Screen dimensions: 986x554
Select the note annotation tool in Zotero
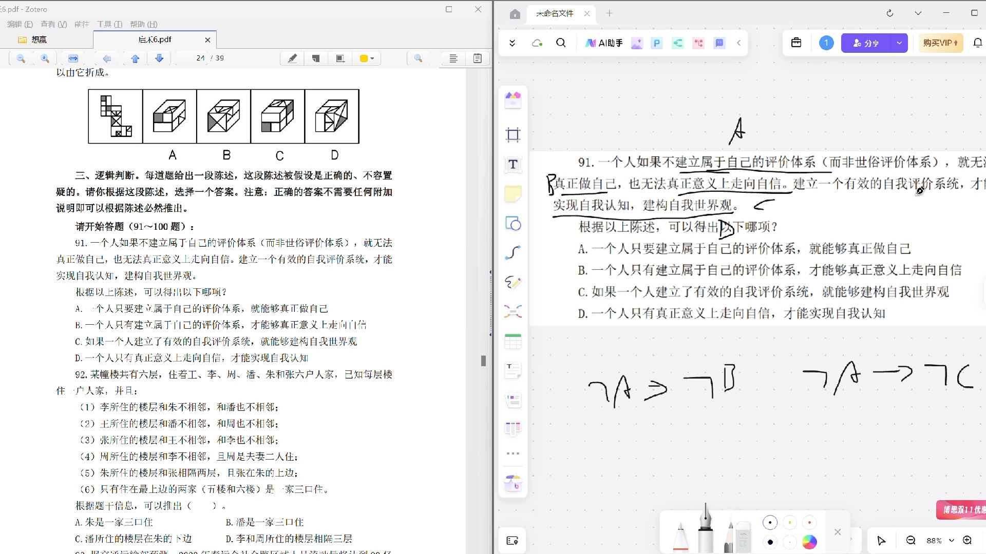316,58
